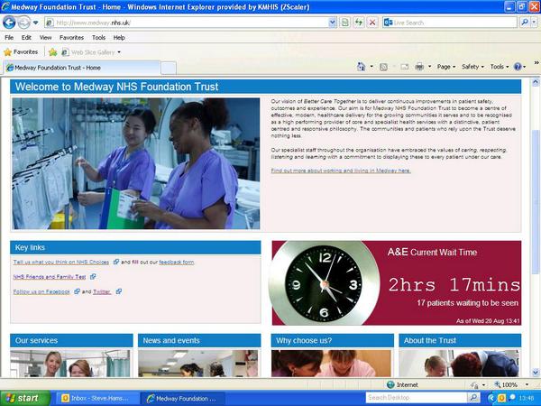Open the News and events section header
The width and height of the screenshot is (541, 406).
[199, 340]
